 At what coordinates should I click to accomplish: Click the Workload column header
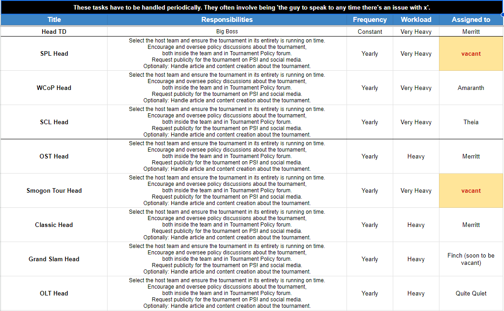[x=416, y=20]
